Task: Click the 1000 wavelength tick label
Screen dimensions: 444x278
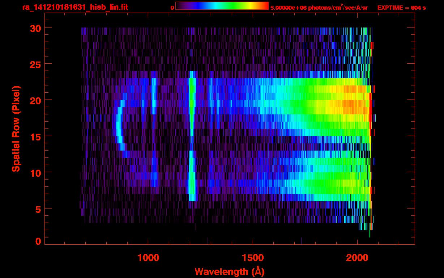Action: (x=148, y=258)
